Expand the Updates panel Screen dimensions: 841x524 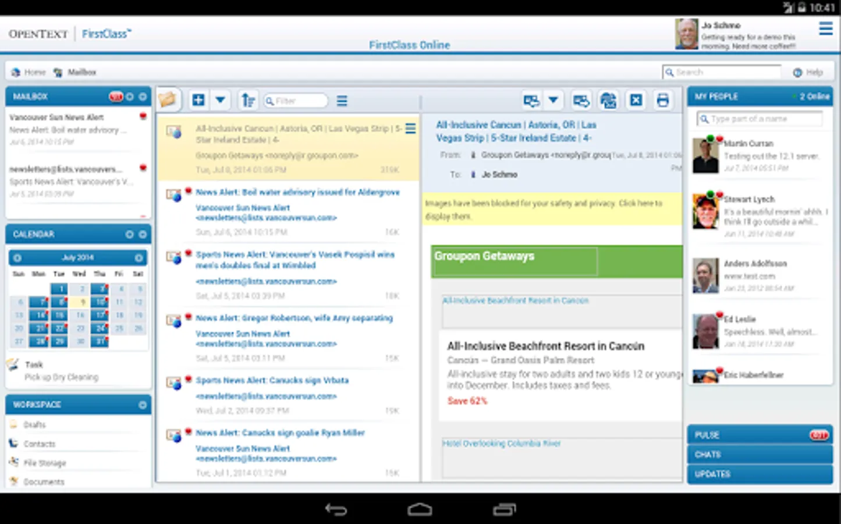click(760, 474)
